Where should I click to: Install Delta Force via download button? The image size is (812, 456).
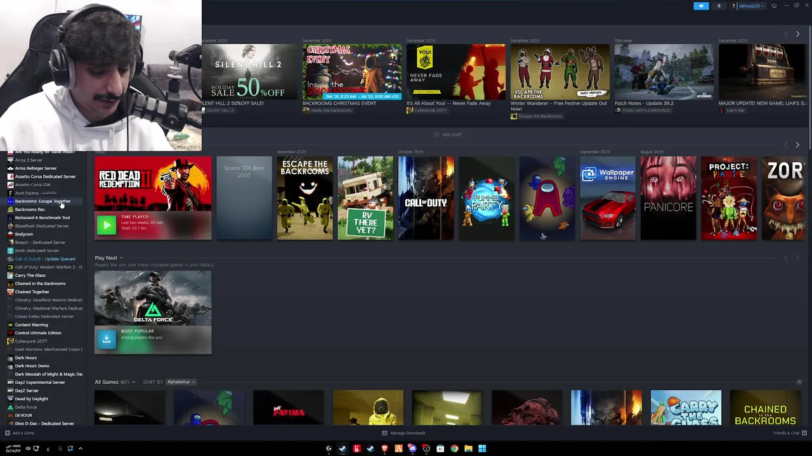tap(107, 339)
